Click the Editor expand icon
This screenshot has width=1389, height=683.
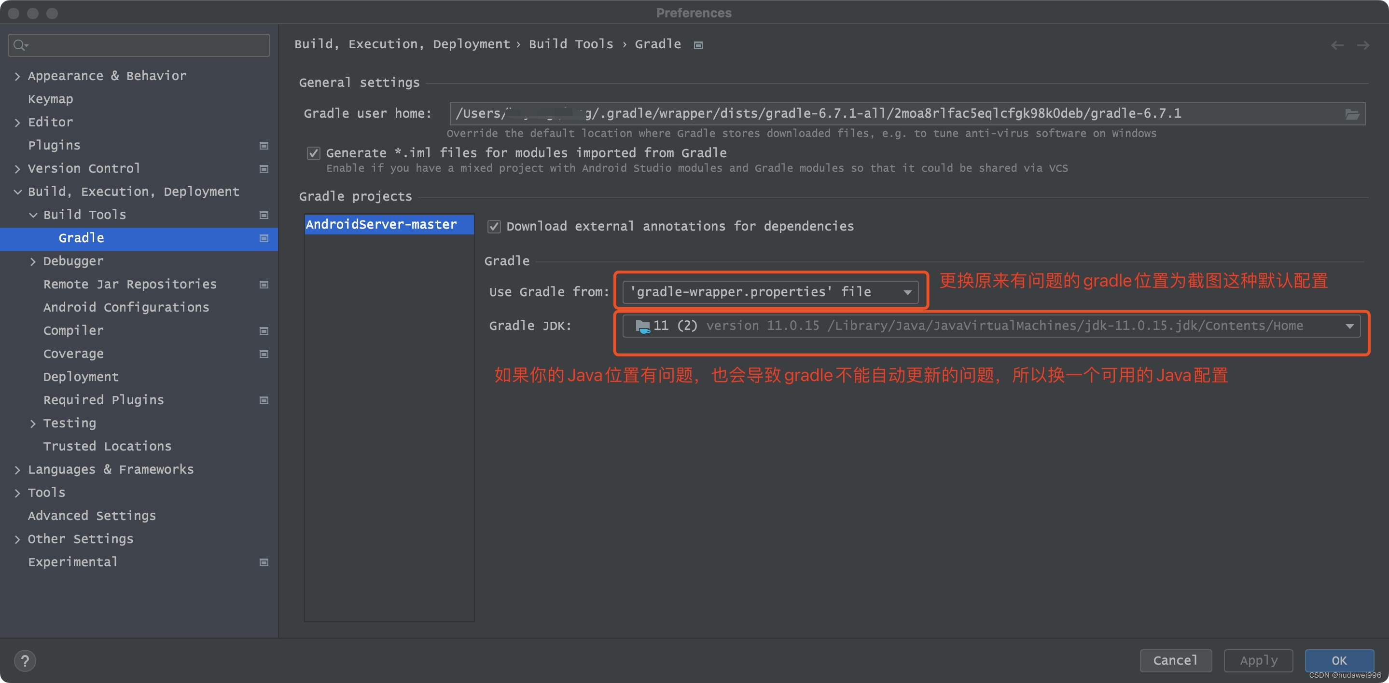click(x=19, y=122)
